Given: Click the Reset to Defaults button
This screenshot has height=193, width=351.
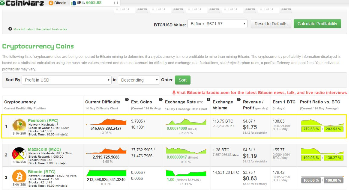Looking at the screenshot, I should [x=271, y=24].
